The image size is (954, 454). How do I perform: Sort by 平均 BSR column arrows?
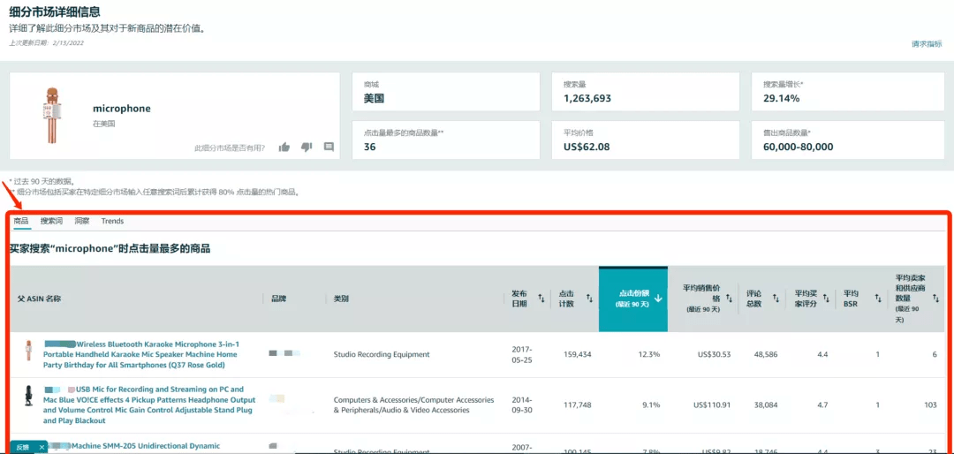878,299
